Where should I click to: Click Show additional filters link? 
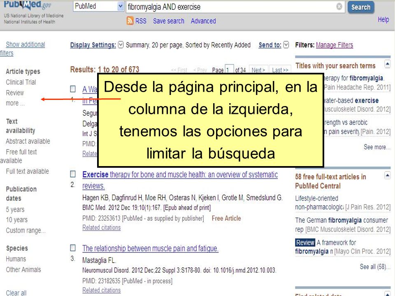tap(23, 49)
